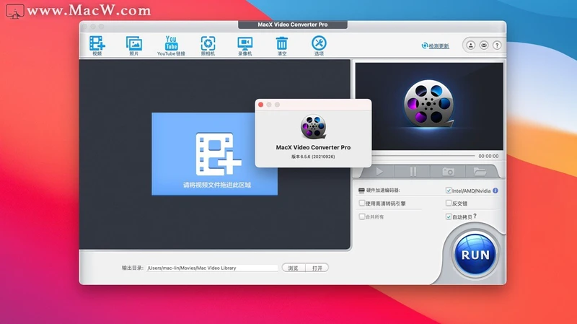Open the snapshot folder icon
This screenshot has height=324, width=577.
pos(480,172)
